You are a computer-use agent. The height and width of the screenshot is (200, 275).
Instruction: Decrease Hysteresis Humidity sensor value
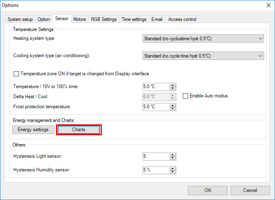pyautogui.click(x=173, y=172)
